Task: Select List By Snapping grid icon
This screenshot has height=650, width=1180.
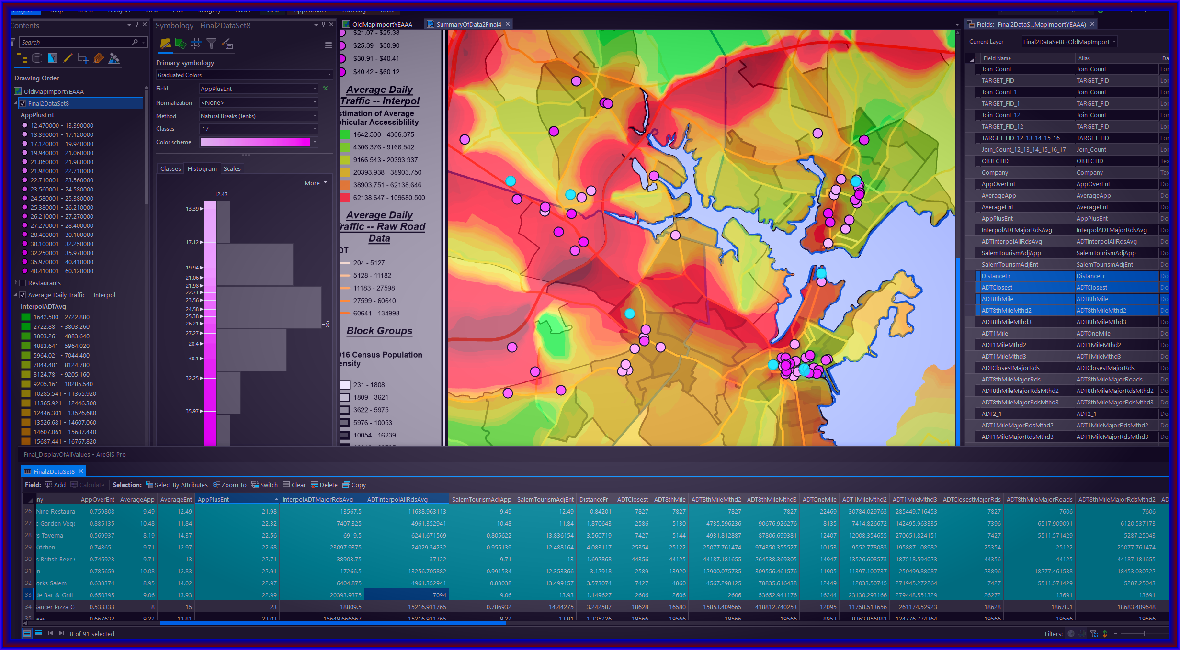Action: point(83,58)
